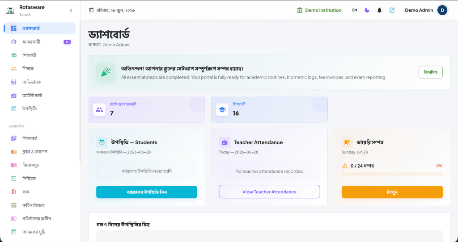Image resolution: width=458 pixels, height=242 pixels.
Task: Click the রুটিন বিল্ডার table icon
Action: 13,205
